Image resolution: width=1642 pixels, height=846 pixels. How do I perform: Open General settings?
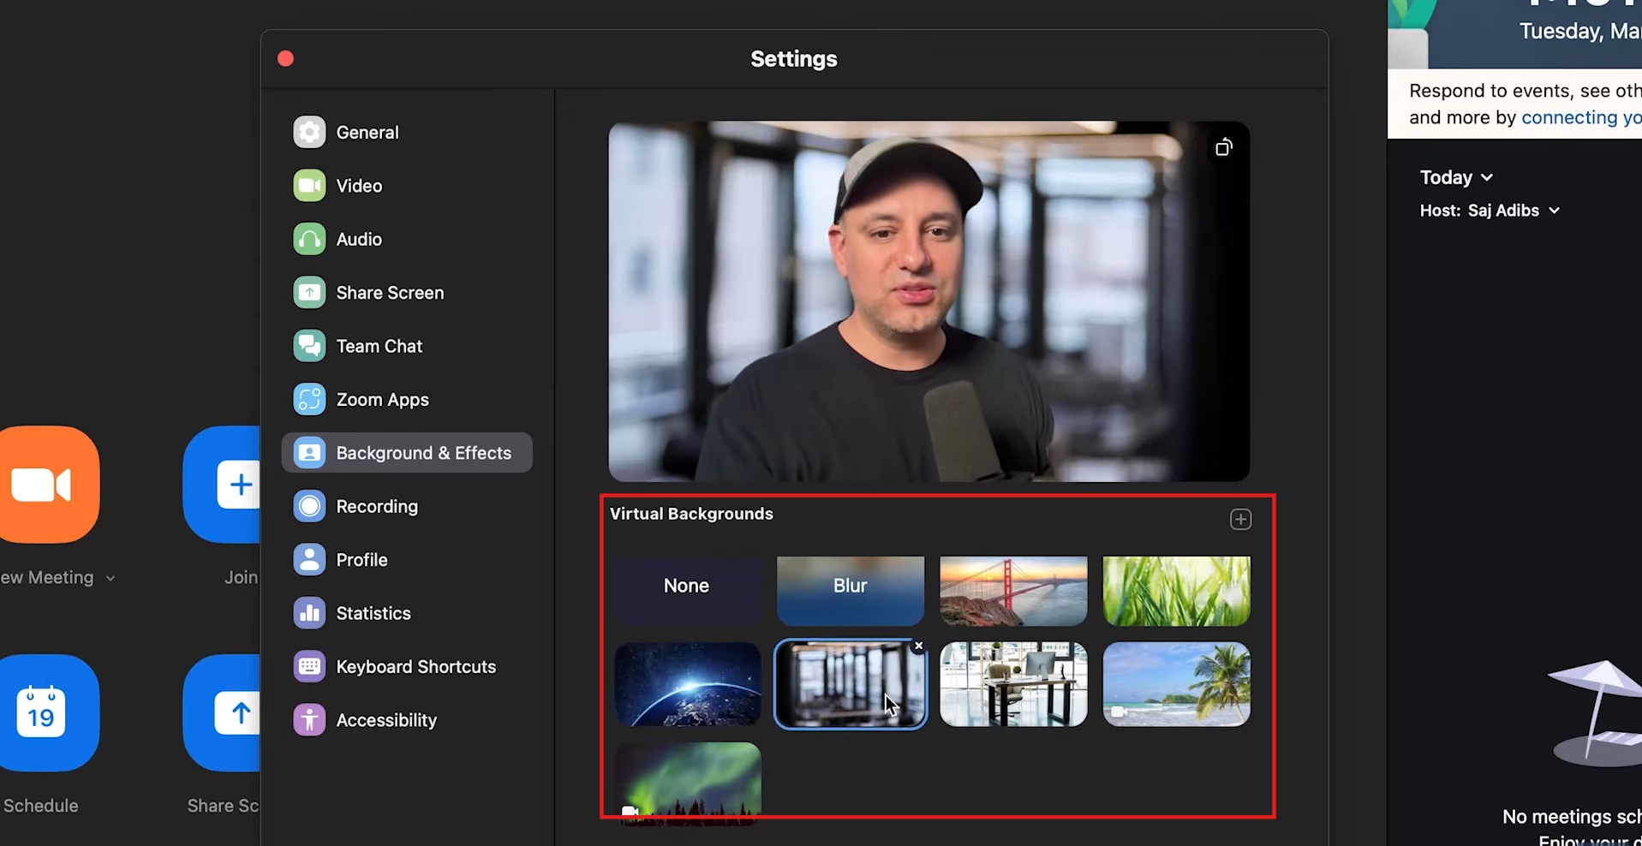(x=407, y=133)
